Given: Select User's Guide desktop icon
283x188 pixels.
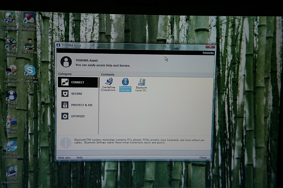Looking at the screenshot, I should [29, 46].
